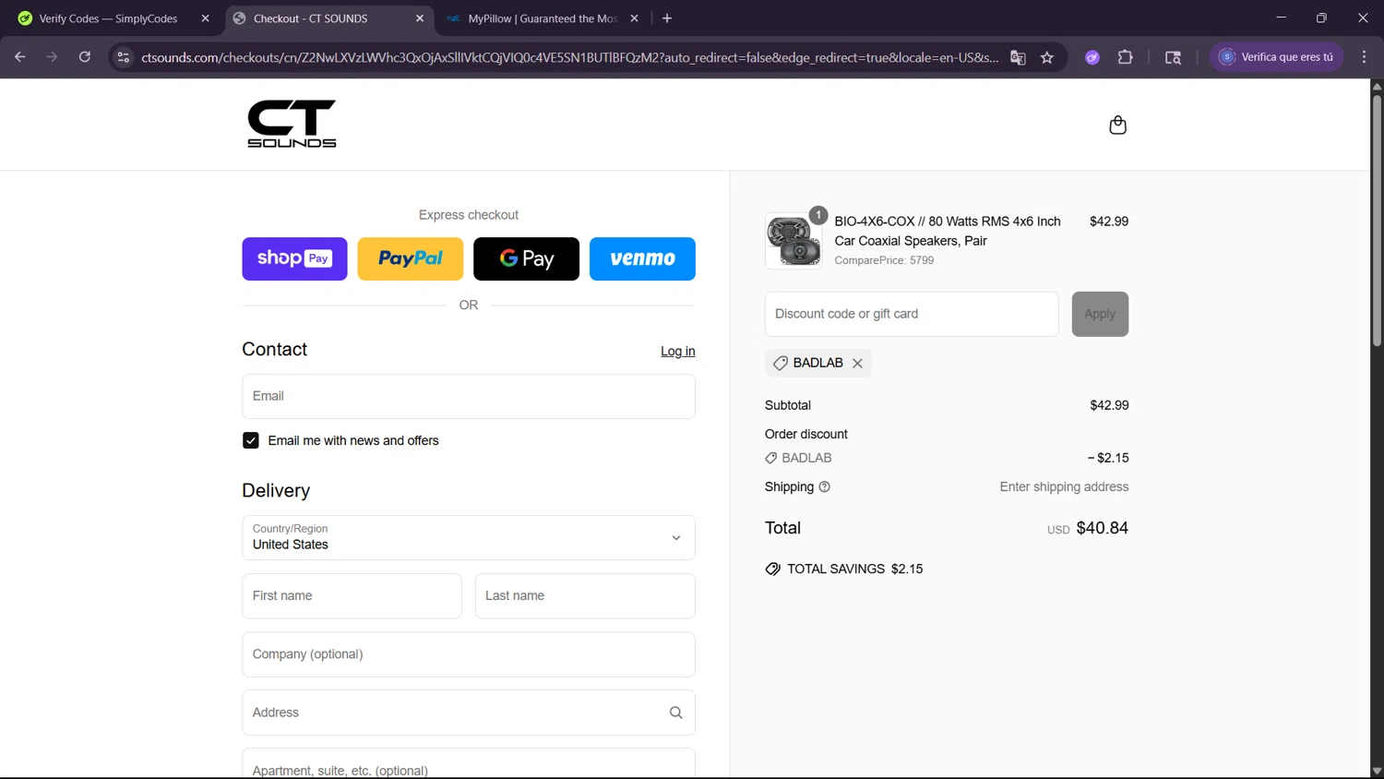This screenshot has width=1384, height=779.
Task: Switch to MyPillow tab
Action: pyautogui.click(x=542, y=18)
